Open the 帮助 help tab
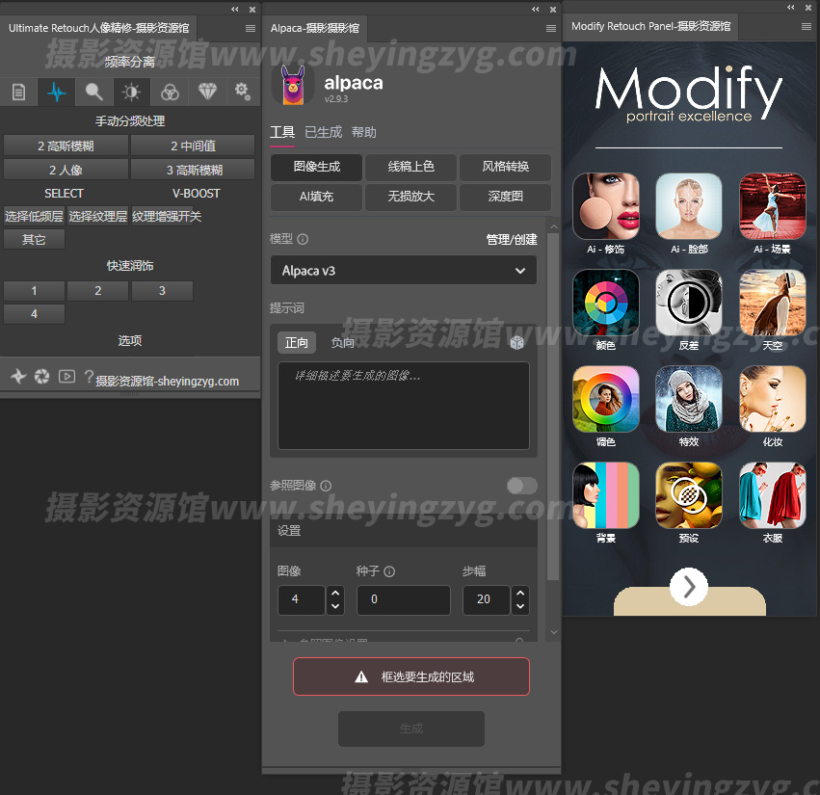Image resolution: width=820 pixels, height=795 pixels. pos(363,133)
